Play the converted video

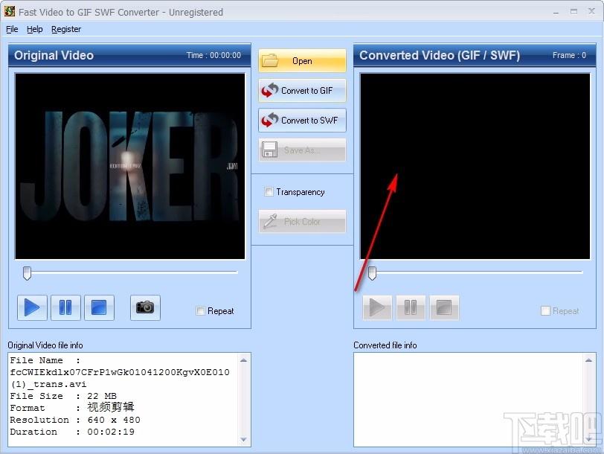[378, 307]
